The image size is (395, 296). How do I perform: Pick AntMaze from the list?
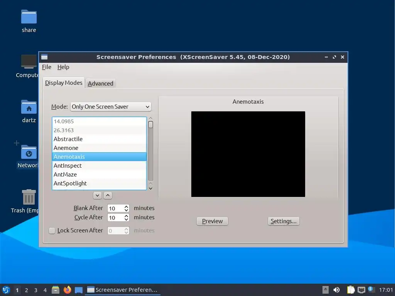click(99, 174)
